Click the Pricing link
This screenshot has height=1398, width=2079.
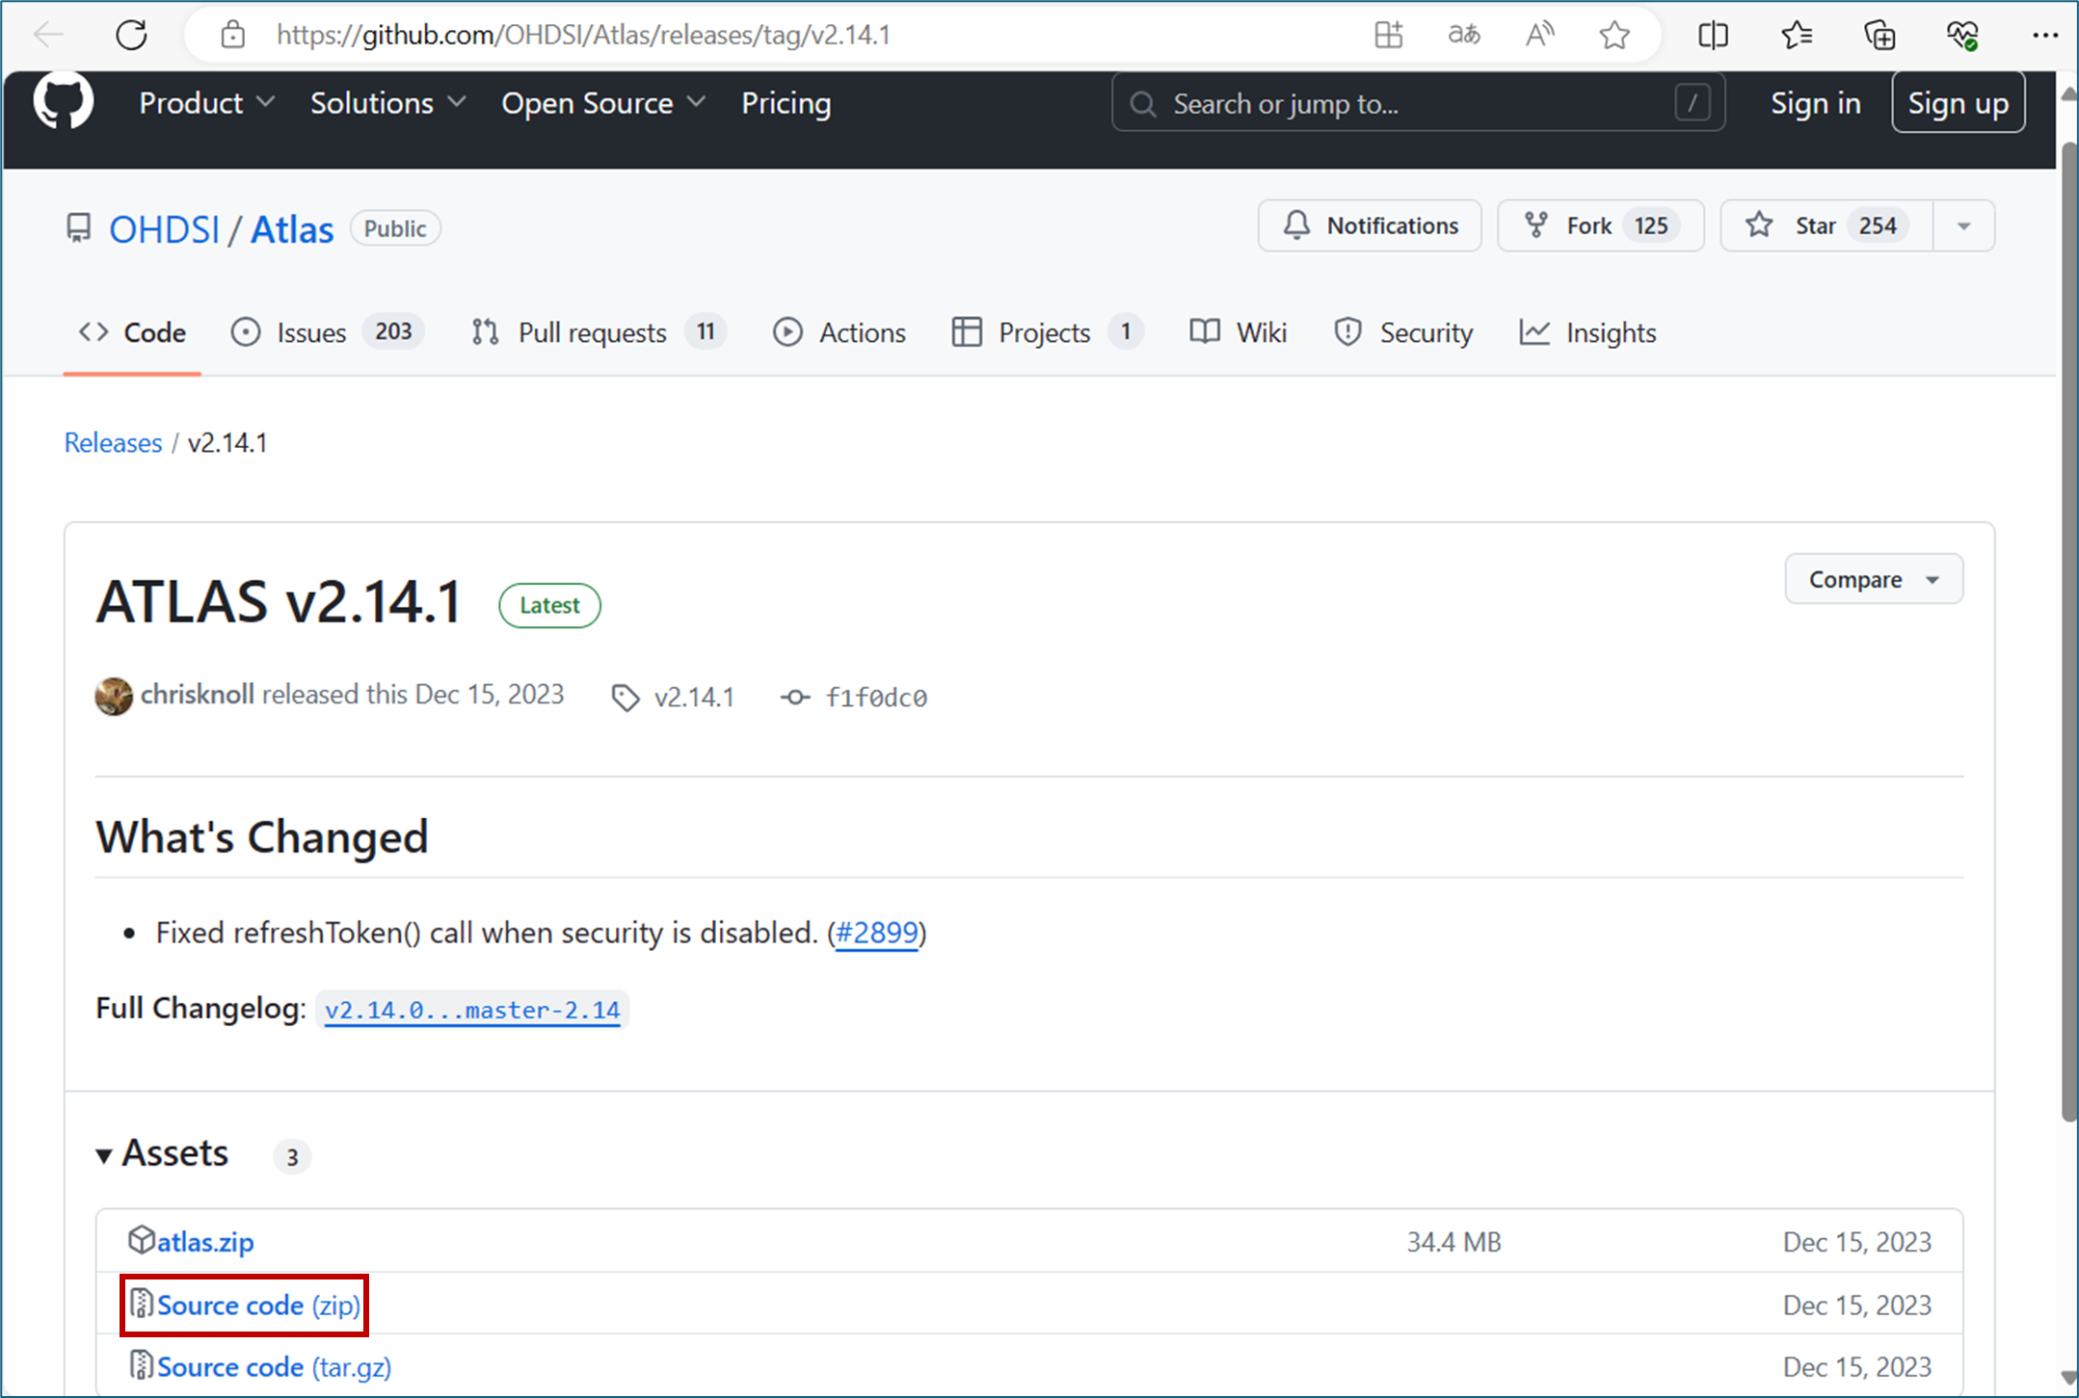coord(786,103)
